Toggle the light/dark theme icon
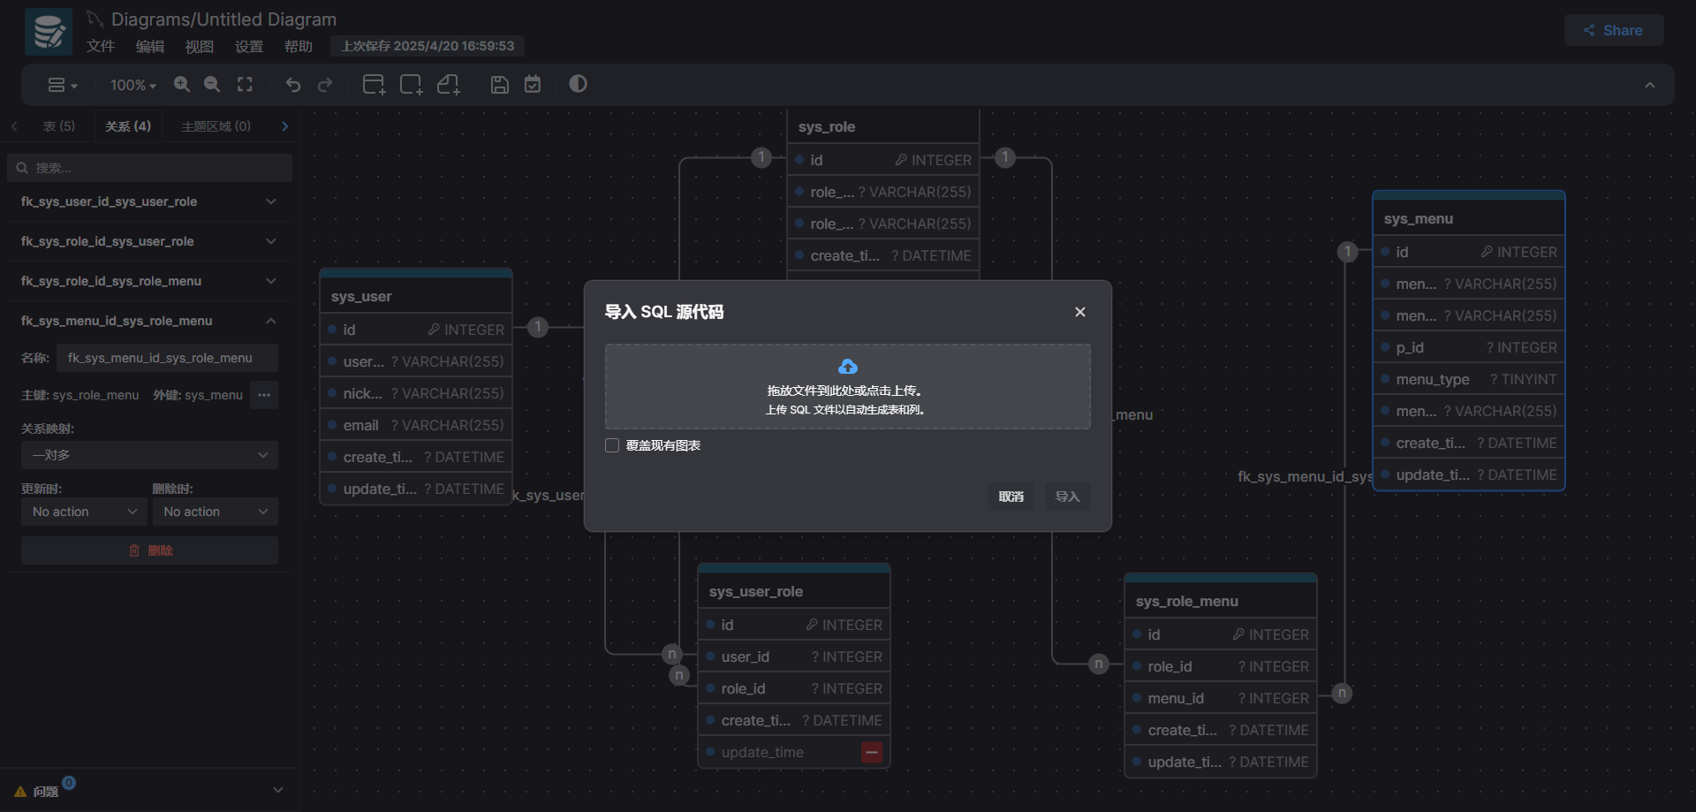 coord(578,84)
